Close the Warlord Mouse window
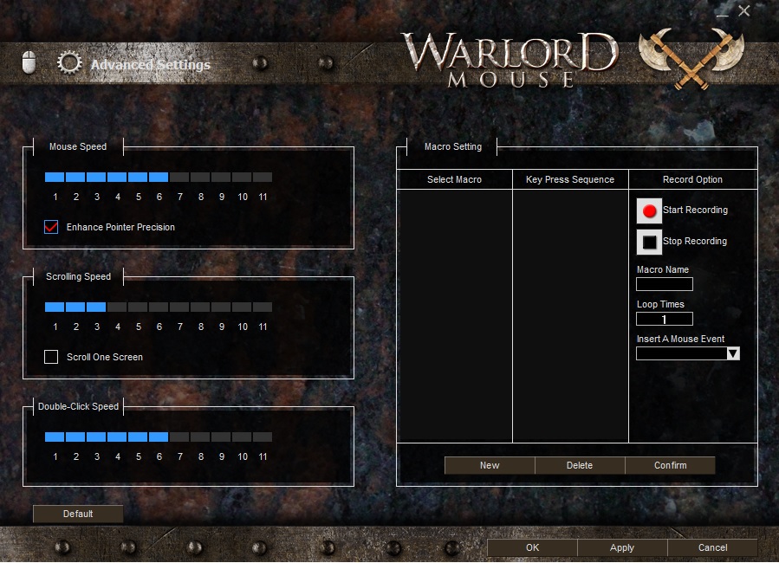The width and height of the screenshot is (779, 563). point(743,10)
